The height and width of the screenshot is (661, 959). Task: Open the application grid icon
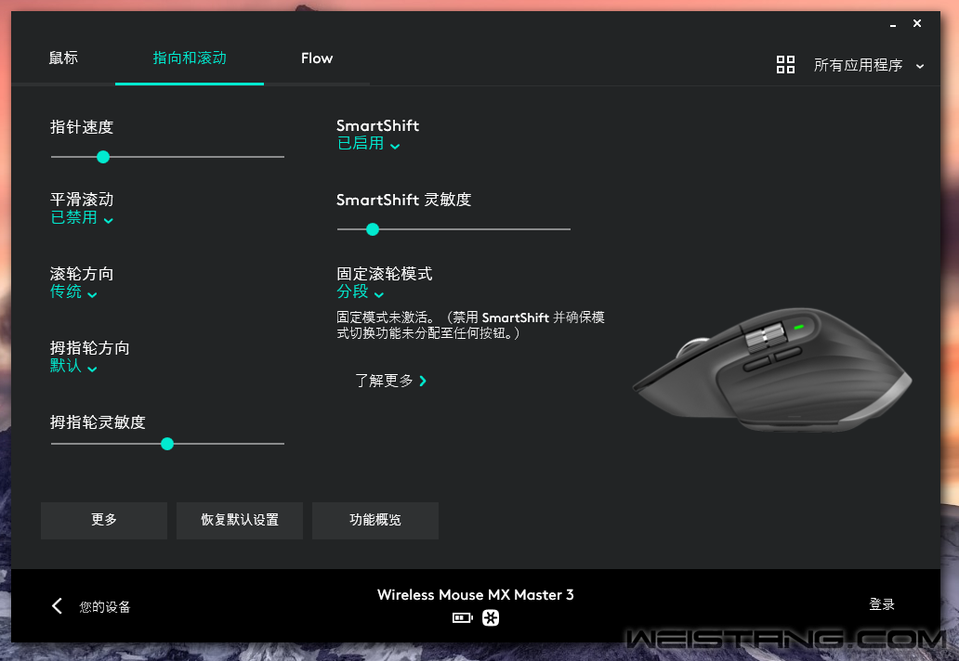(785, 64)
